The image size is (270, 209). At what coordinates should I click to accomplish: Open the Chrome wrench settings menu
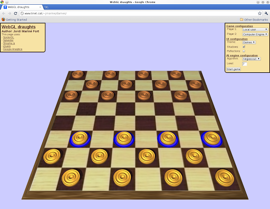(x=266, y=13)
